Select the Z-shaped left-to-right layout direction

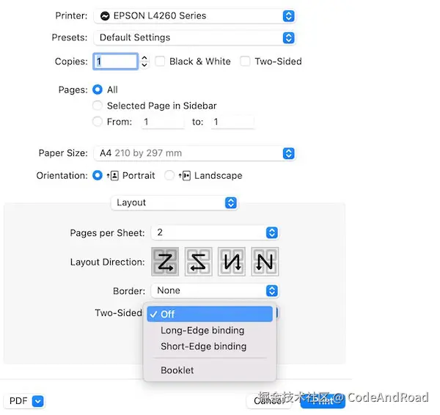coord(165,262)
